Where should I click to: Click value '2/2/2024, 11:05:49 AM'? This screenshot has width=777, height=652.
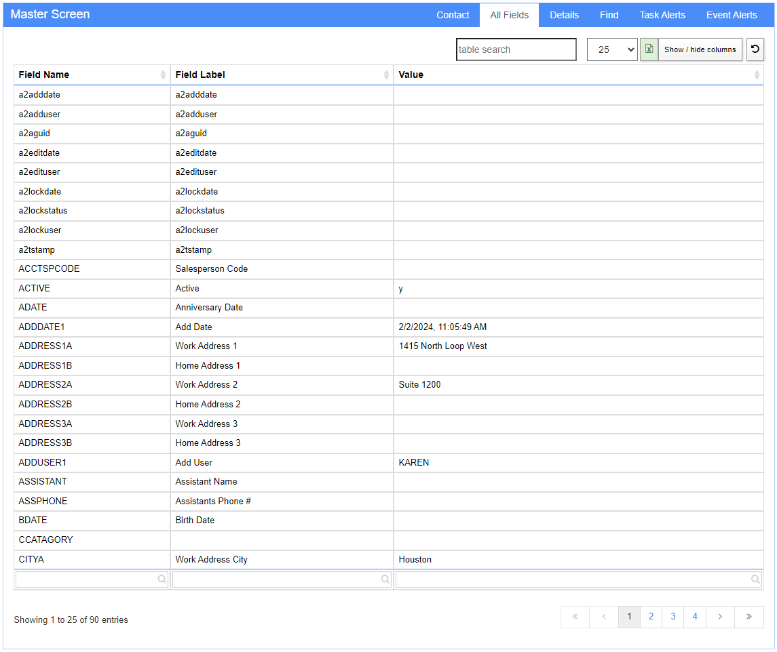(x=442, y=327)
